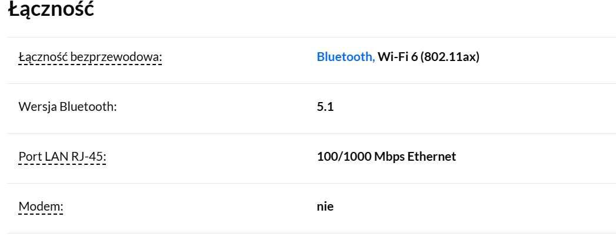Click the Modem dotted-underline label
This screenshot has height=237, width=616.
[x=41, y=206]
